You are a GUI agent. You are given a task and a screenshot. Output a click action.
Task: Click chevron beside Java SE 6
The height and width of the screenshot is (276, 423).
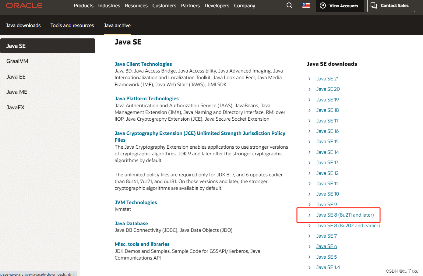pos(309,246)
